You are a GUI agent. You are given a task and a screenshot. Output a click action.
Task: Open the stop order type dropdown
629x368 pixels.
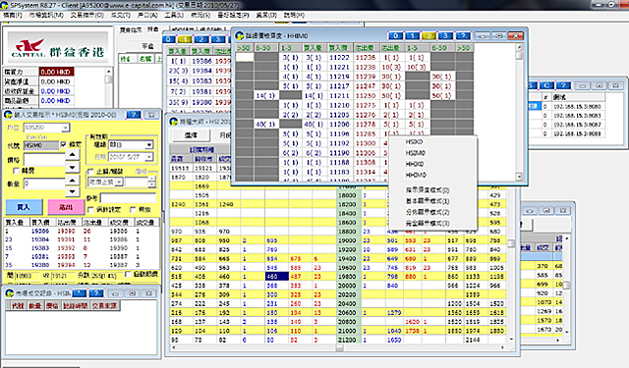119,183
